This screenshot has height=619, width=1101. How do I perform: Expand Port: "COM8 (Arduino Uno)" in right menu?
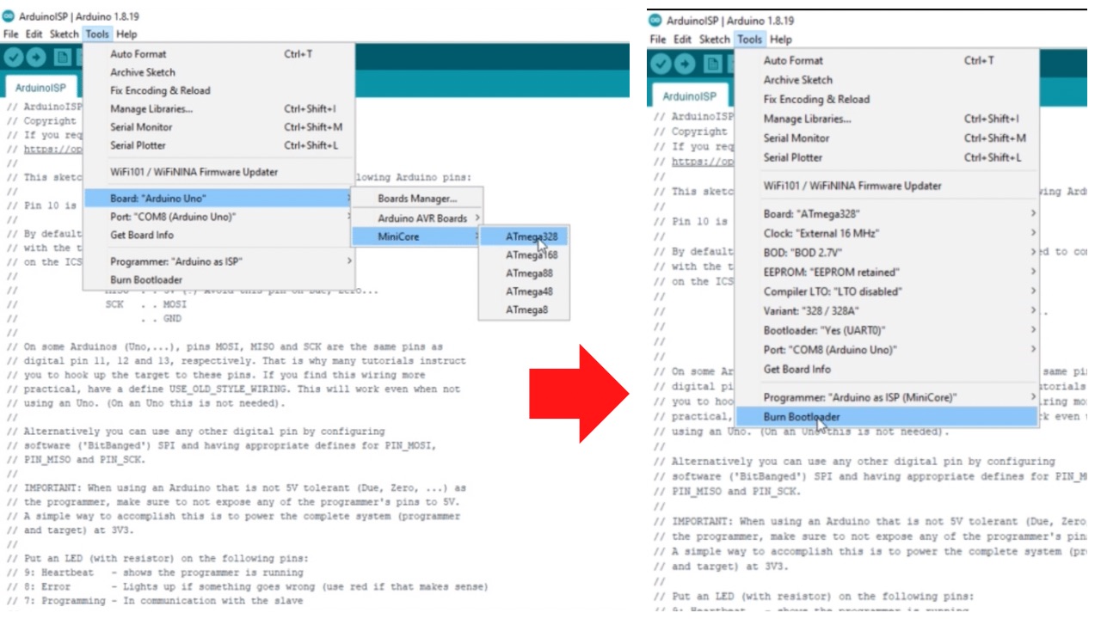tap(887, 350)
